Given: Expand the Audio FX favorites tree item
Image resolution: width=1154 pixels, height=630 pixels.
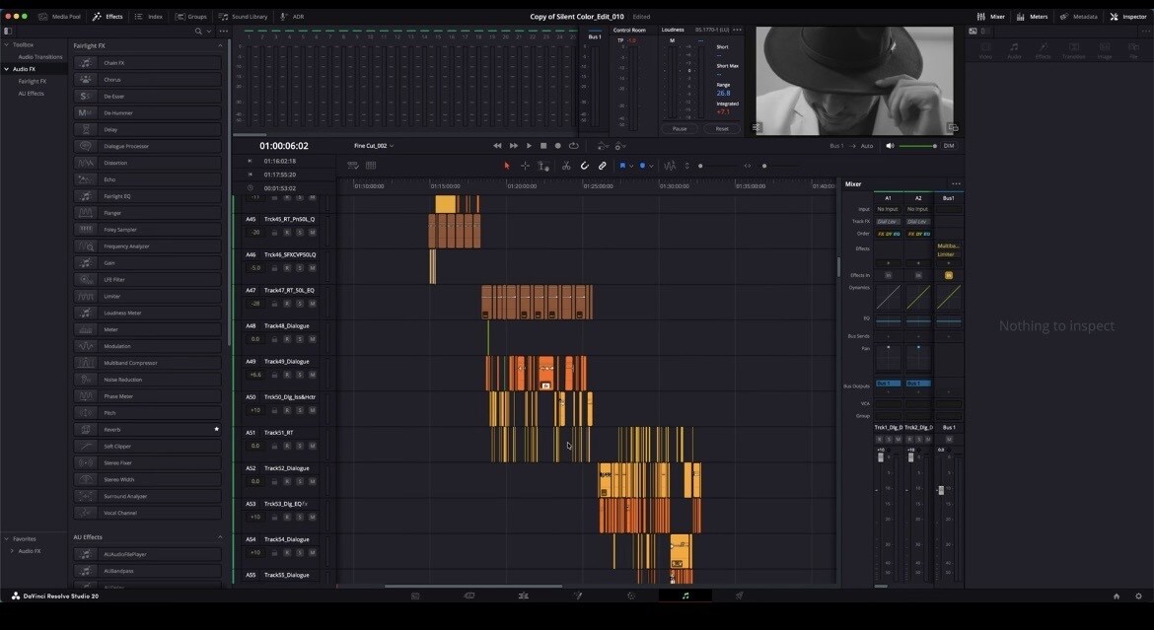Looking at the screenshot, I should click(12, 550).
